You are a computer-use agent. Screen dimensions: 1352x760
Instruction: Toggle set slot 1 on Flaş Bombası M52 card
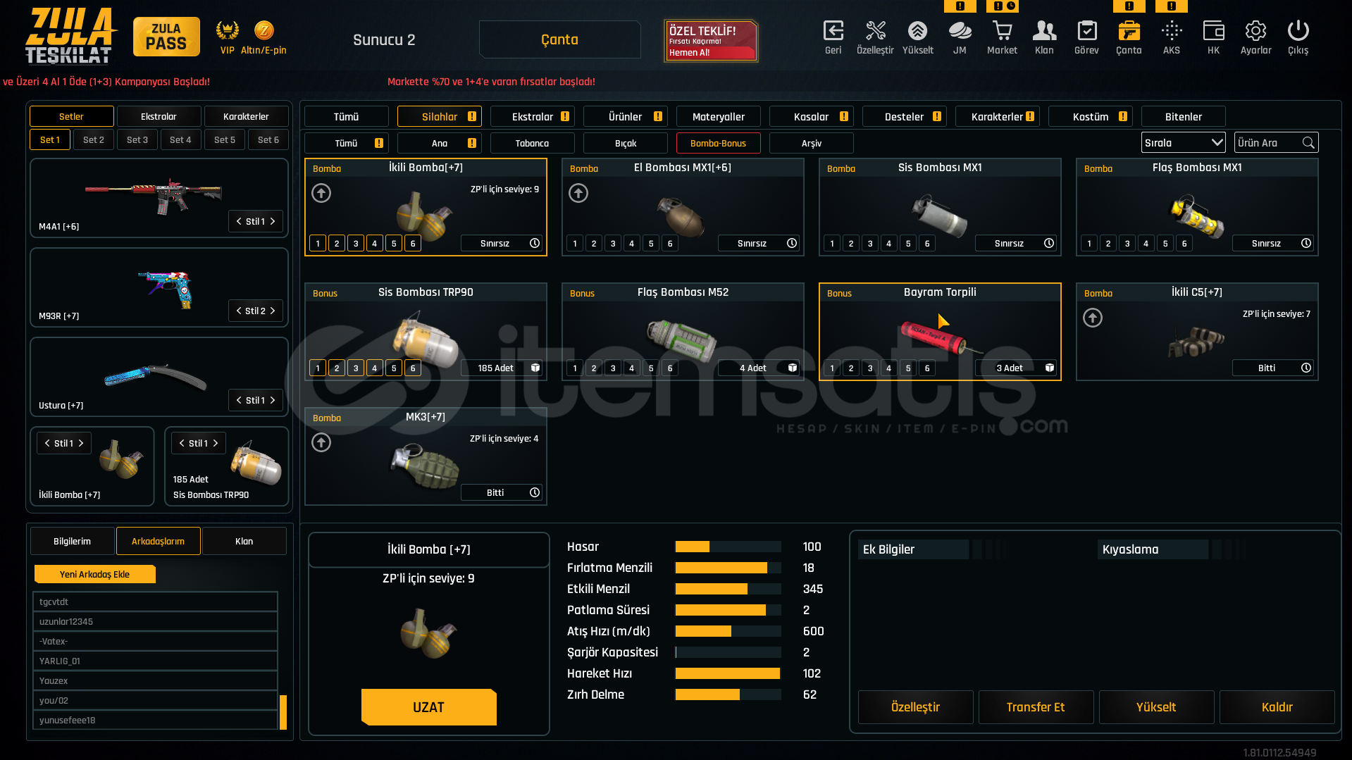pos(575,368)
